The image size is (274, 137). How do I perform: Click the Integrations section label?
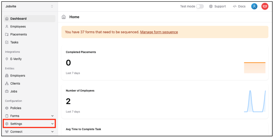pyautogui.click(x=12, y=52)
